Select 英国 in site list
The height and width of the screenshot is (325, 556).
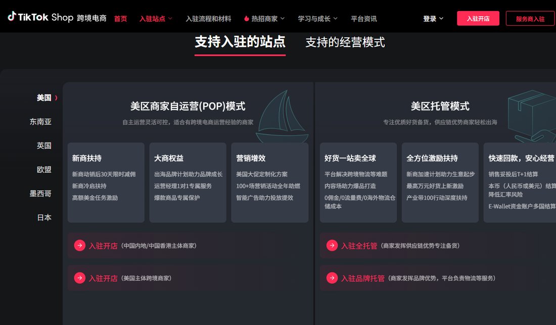coord(44,145)
